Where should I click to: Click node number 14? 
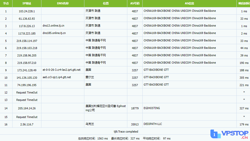click(6, 108)
